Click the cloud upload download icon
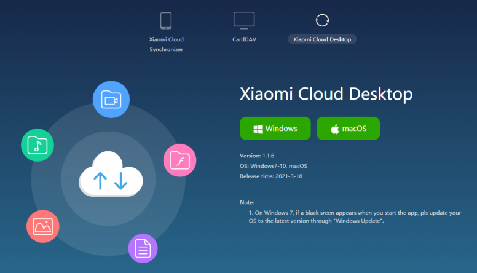The height and width of the screenshot is (273, 477). pyautogui.click(x=111, y=174)
